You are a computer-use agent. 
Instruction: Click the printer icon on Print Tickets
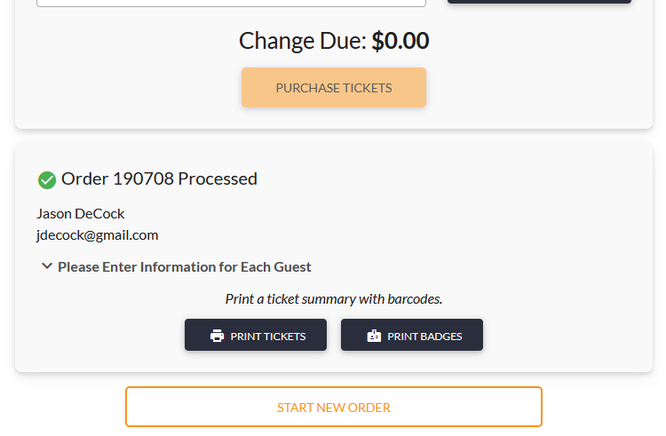point(217,336)
